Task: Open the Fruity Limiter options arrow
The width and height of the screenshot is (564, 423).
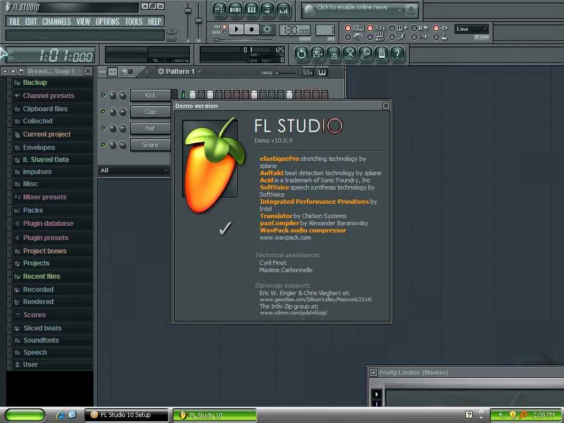Action: click(x=373, y=373)
